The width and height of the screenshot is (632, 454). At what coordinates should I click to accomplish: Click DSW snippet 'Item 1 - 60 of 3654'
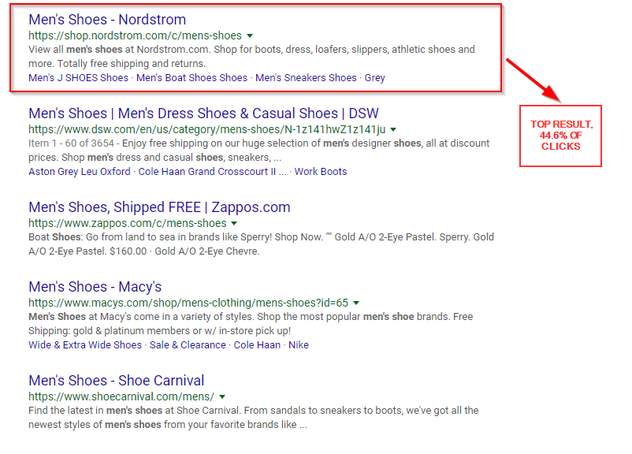71,143
